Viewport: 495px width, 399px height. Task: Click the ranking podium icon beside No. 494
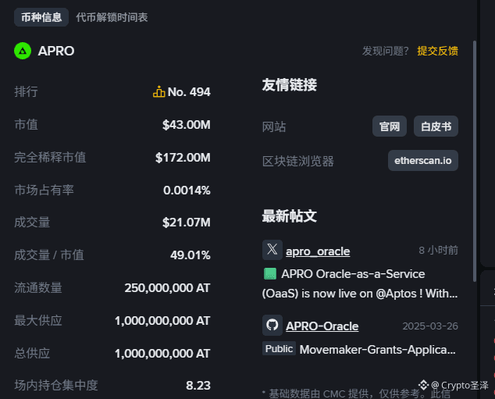158,92
